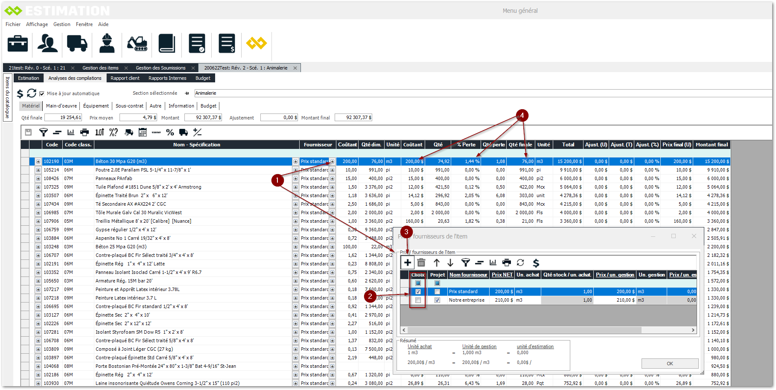Click the calendar icon in grid toolbar
The height and width of the screenshot is (390, 776).
(143, 132)
